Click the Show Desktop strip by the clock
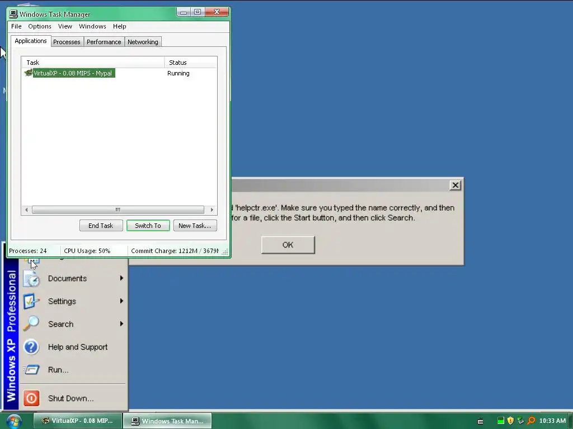Image resolution: width=573 pixels, height=429 pixels. (570, 421)
